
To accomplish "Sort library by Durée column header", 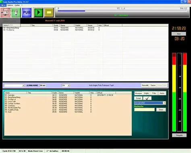I will 55,93.
